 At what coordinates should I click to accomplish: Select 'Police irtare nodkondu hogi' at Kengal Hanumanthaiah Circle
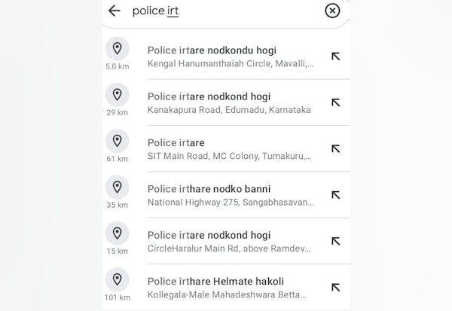[230, 56]
